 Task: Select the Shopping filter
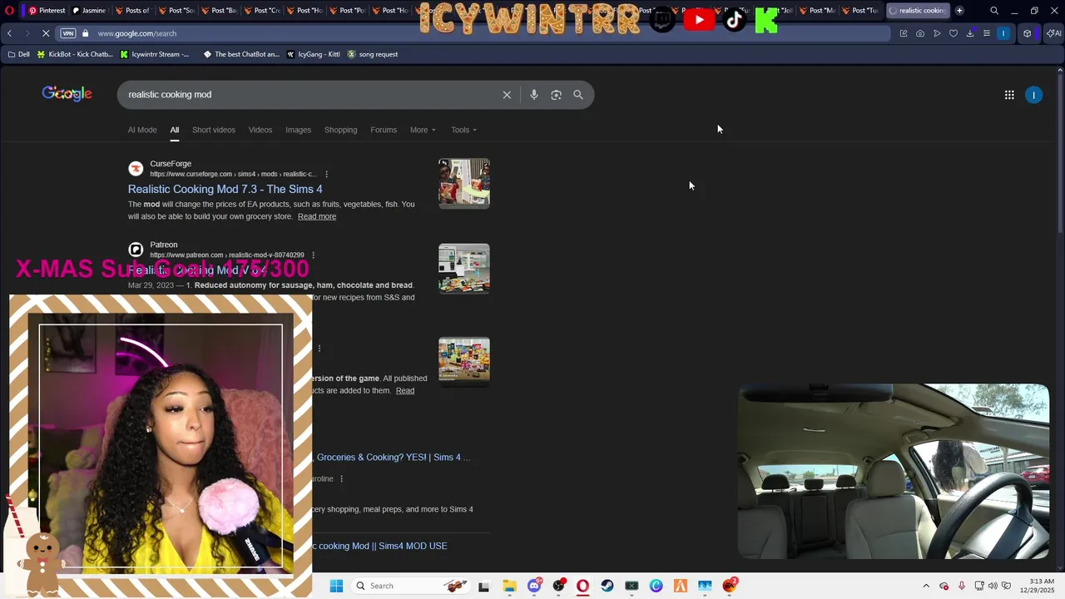point(340,130)
